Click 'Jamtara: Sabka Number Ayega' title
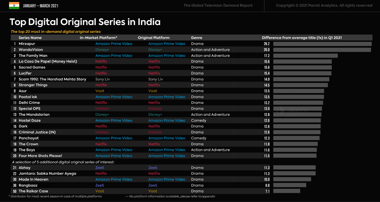Screen dimensions: 380x202 pos(47,173)
